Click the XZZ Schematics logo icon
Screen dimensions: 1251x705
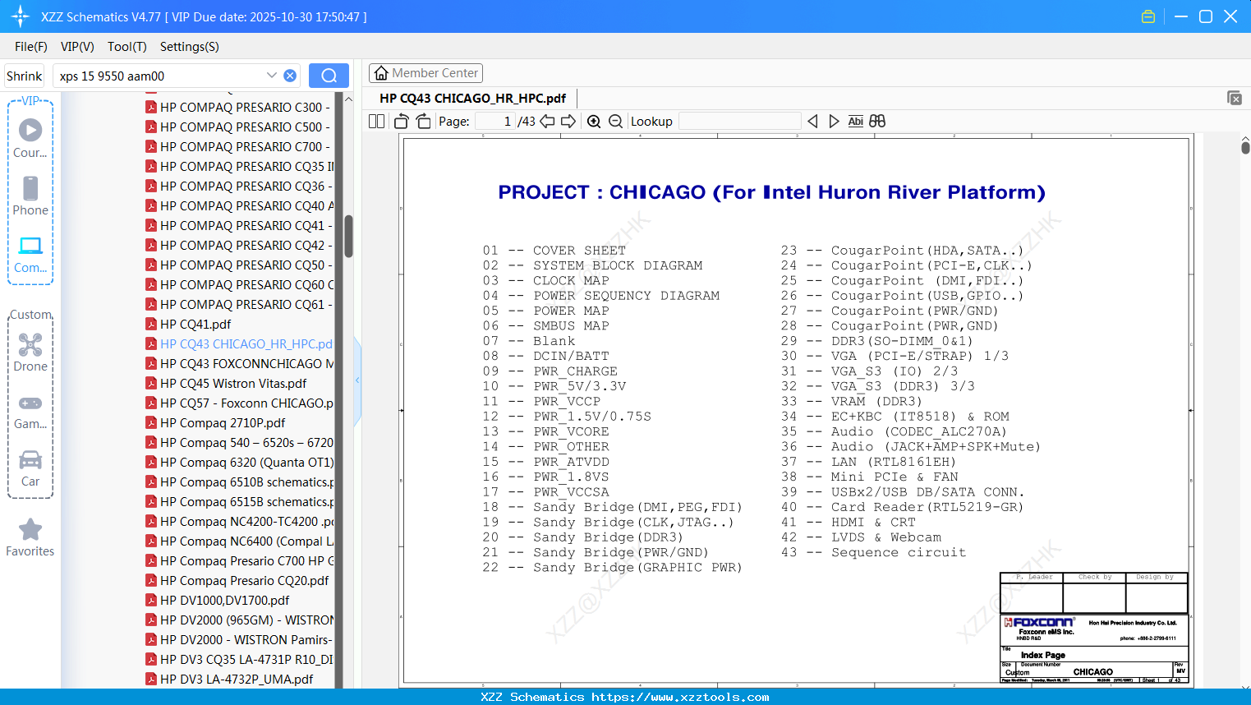20,16
